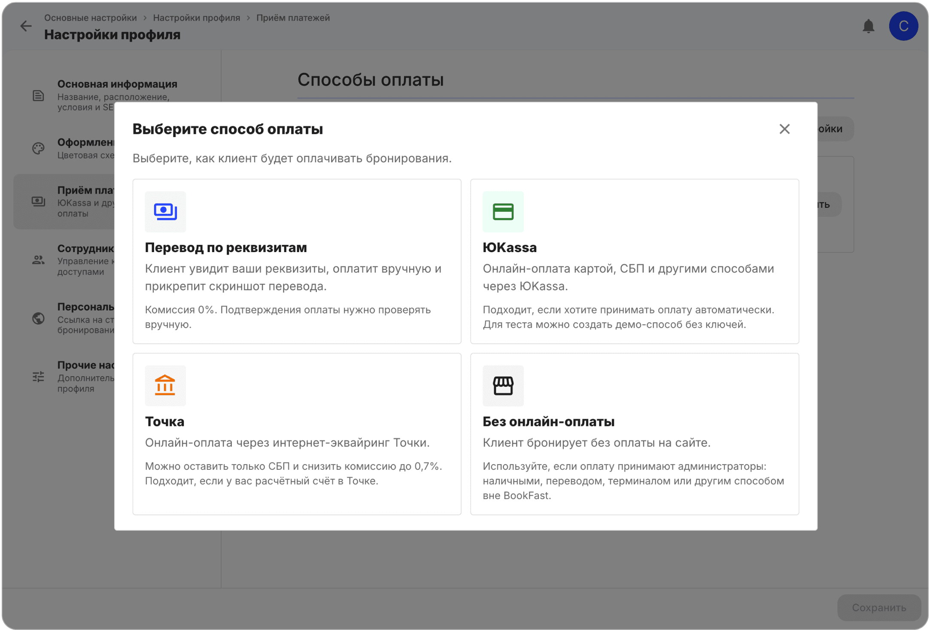Click the Способы оплаты page heading
This screenshot has height=630, width=930.
click(371, 80)
